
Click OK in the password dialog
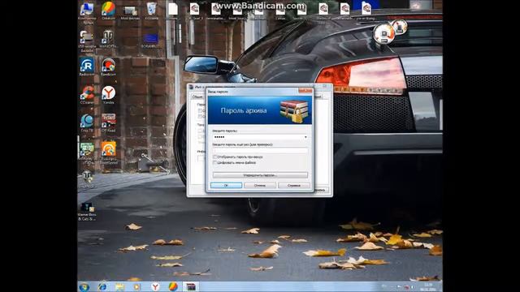(x=226, y=186)
